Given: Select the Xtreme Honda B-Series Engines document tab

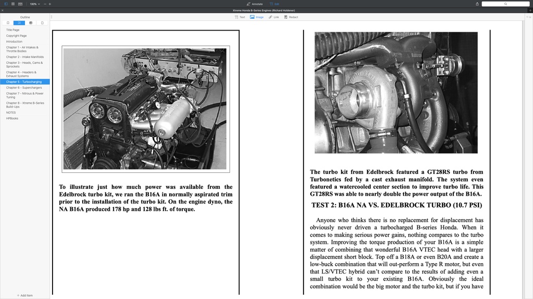Looking at the screenshot, I should tap(266, 10).
